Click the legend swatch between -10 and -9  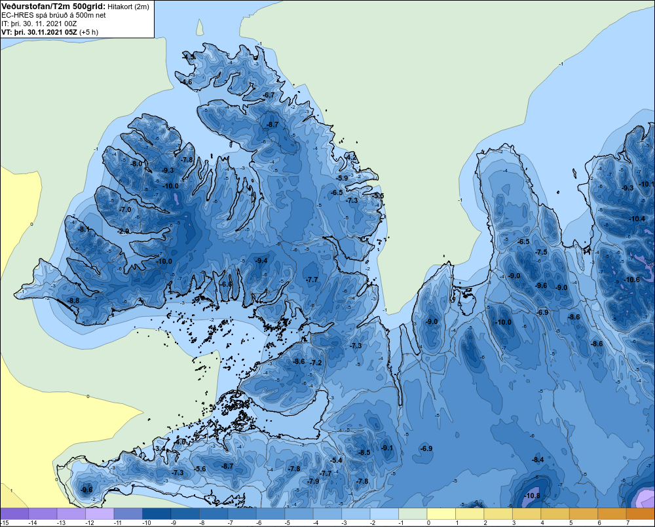[x=157, y=514]
